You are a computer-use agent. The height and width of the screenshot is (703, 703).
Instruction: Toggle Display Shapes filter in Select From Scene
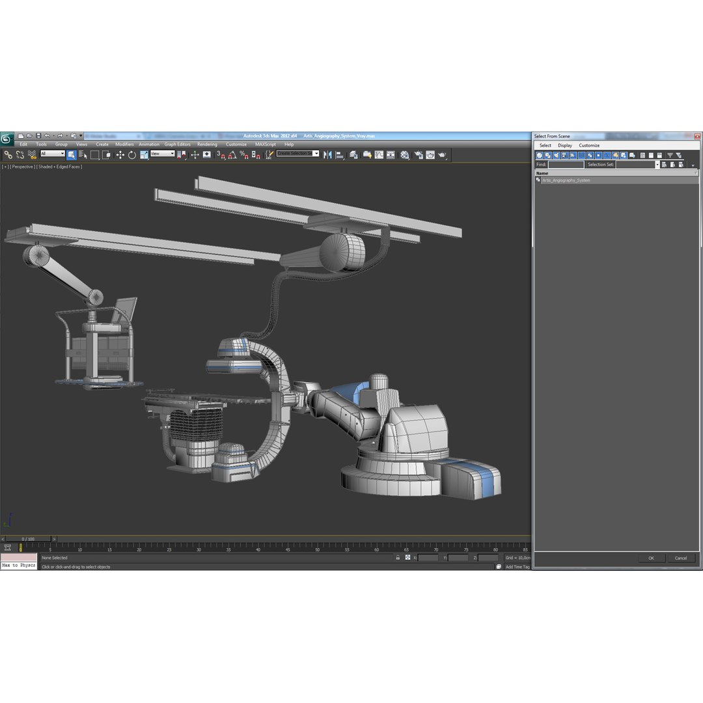tap(548, 155)
